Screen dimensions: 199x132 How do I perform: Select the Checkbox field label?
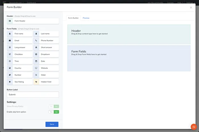coord(19,54)
